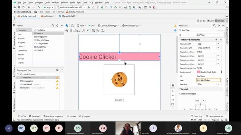Select the RecyclerView palette item
Screen dimensions: 241x135
pyautogui.click(x=43, y=40)
